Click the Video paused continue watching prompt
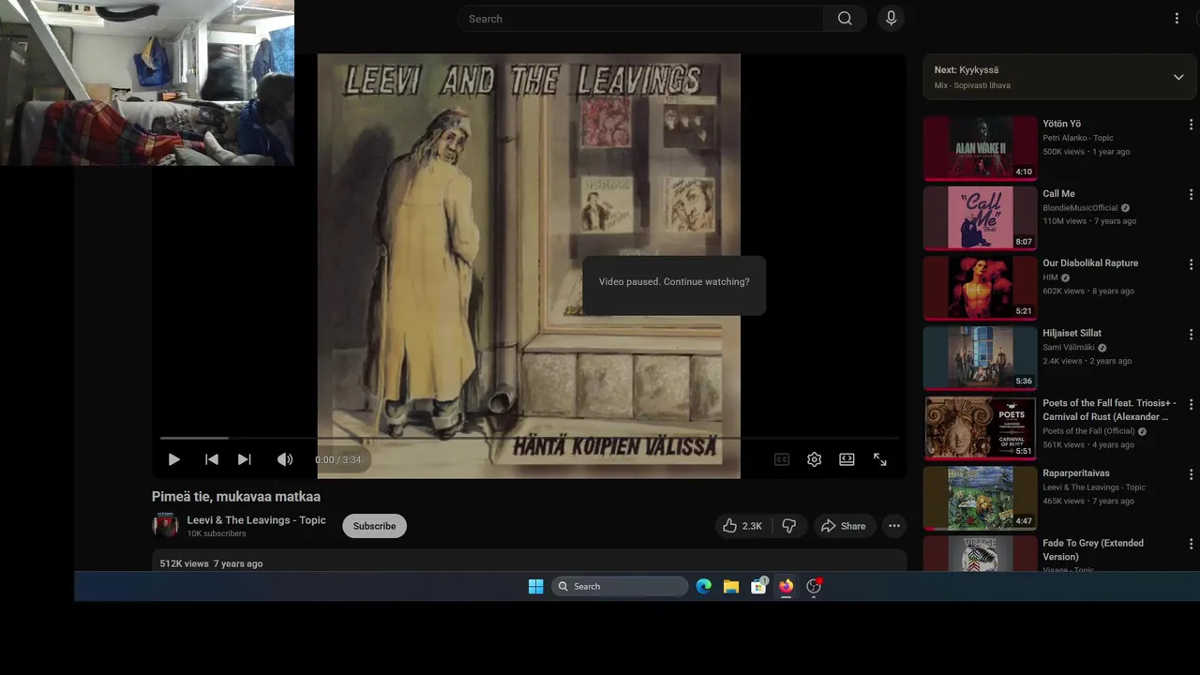 pos(674,281)
